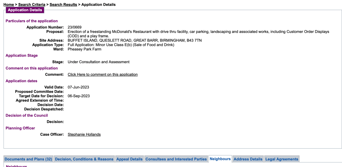This screenshot has height=167, width=342.
Task: Navigate back to Search Results
Action: pos(63,5)
